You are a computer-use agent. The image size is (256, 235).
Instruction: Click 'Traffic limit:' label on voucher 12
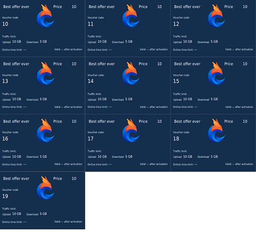coord(180,37)
